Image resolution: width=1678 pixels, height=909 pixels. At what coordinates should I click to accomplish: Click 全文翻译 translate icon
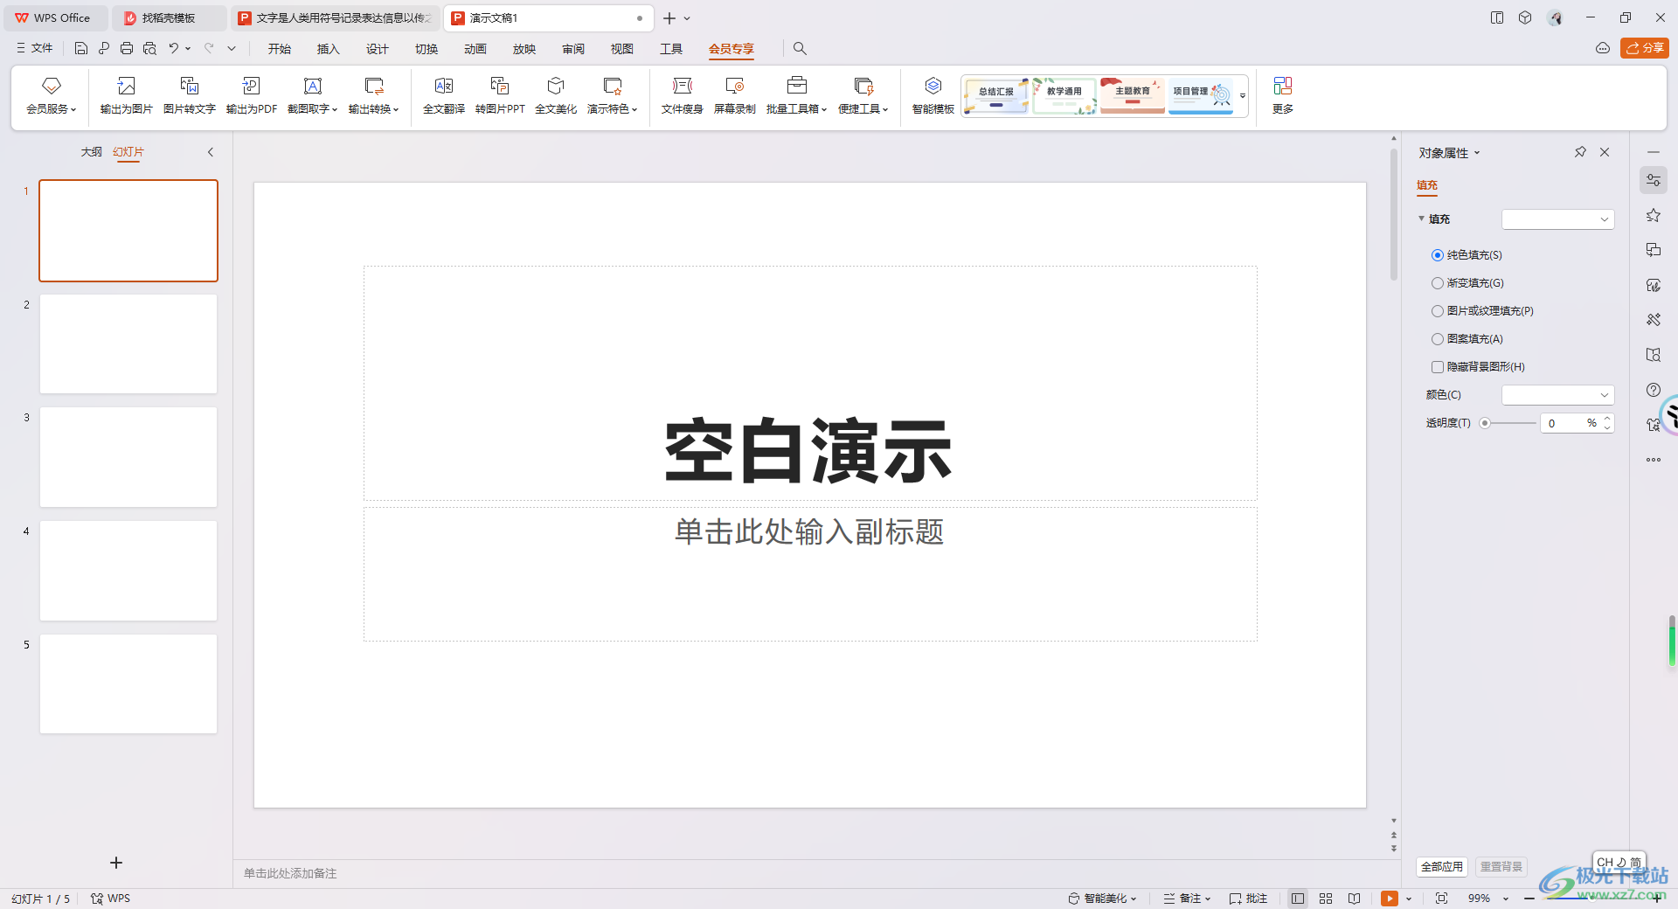point(444,95)
